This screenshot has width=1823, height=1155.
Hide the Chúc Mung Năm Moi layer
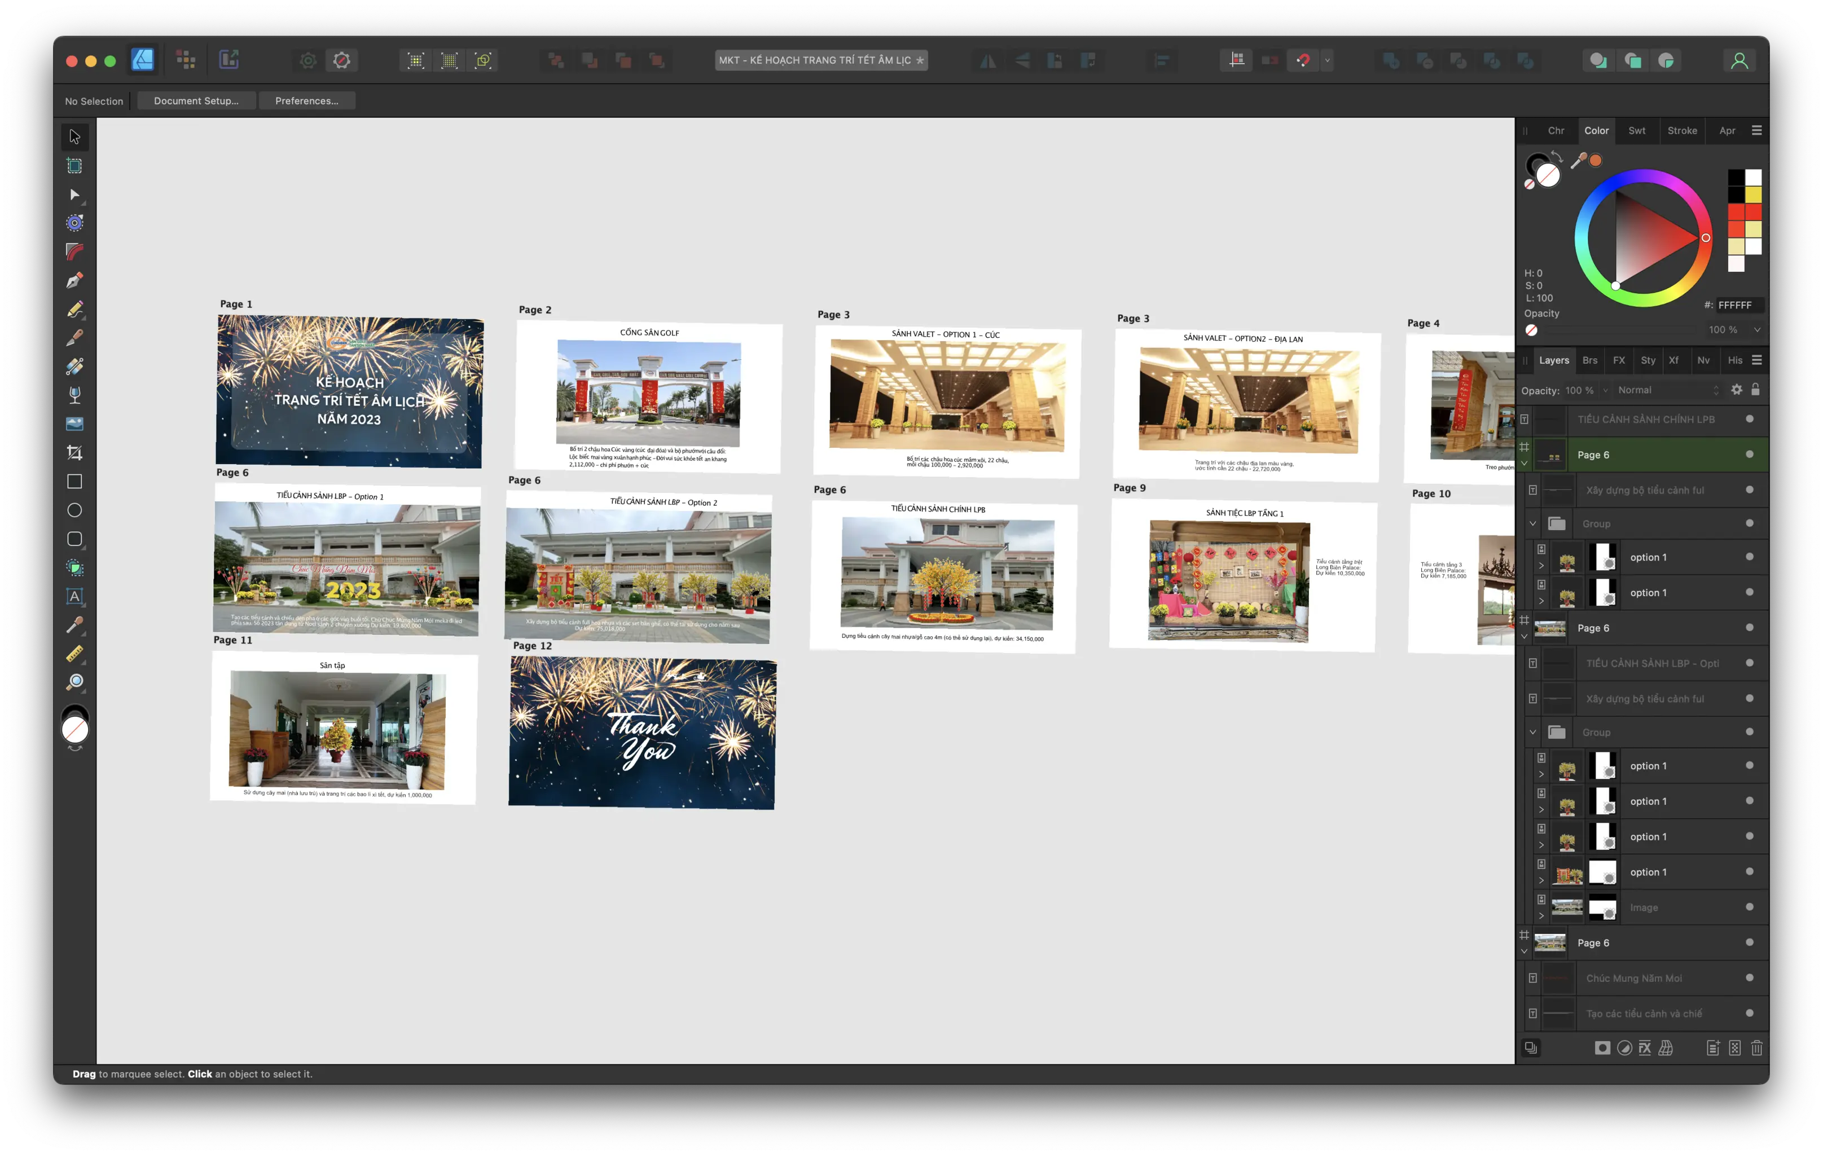point(1749,978)
